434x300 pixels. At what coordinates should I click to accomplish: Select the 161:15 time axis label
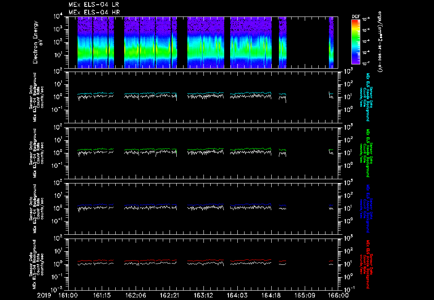[x=102, y=295]
